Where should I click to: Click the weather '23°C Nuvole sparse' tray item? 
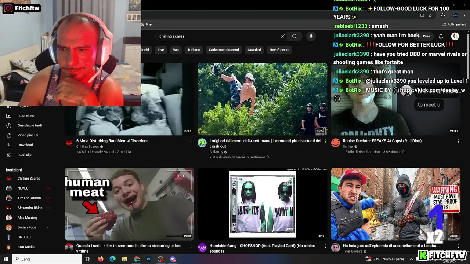[384, 259]
